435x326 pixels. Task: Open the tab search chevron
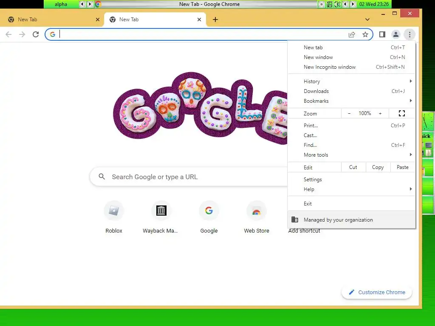(367, 20)
